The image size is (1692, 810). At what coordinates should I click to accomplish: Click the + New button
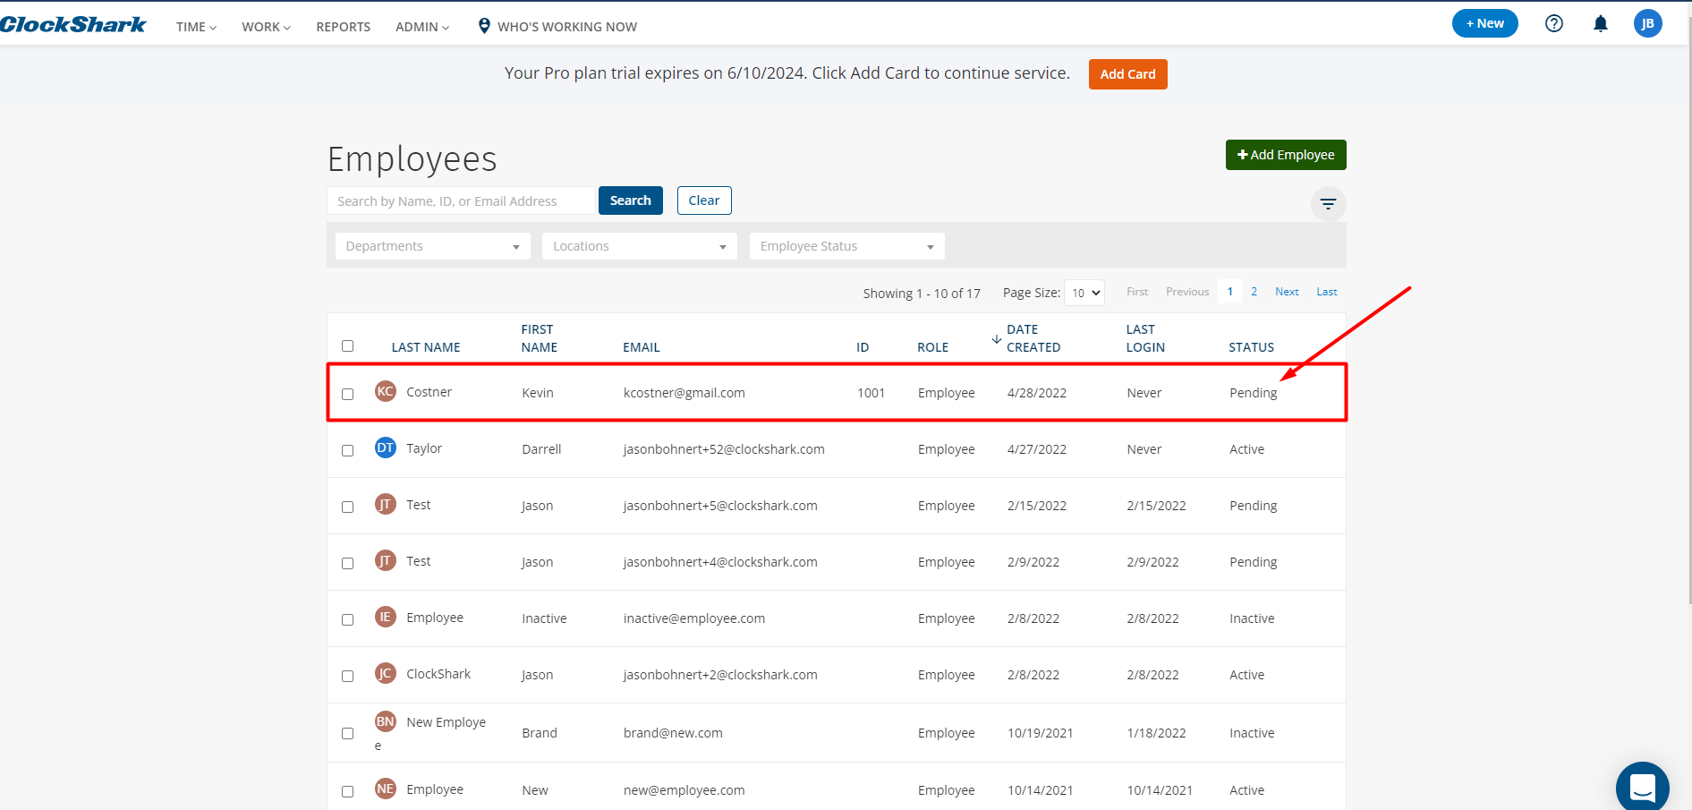point(1485,23)
